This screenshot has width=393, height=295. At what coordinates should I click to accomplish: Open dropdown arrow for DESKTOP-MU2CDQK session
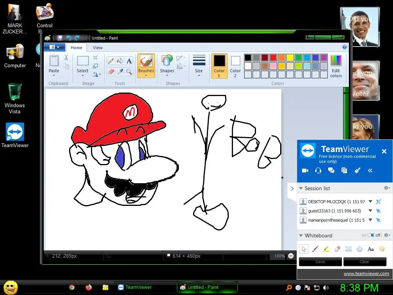(x=370, y=201)
